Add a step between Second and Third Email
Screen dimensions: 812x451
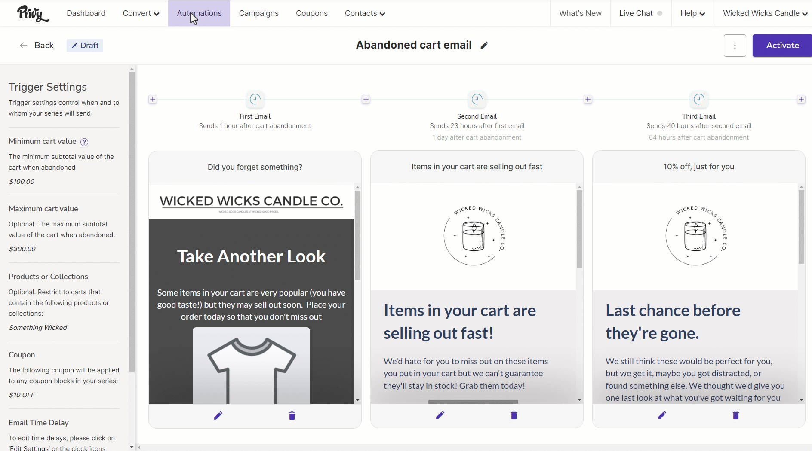(588, 99)
